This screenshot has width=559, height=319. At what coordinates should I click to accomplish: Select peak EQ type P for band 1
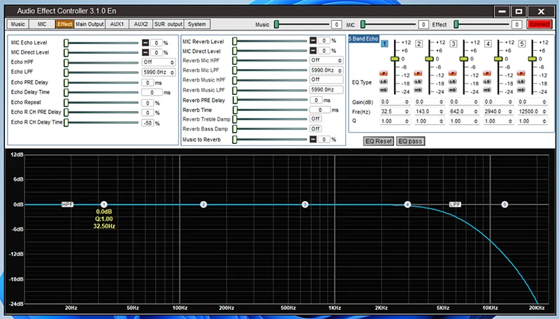click(x=384, y=74)
